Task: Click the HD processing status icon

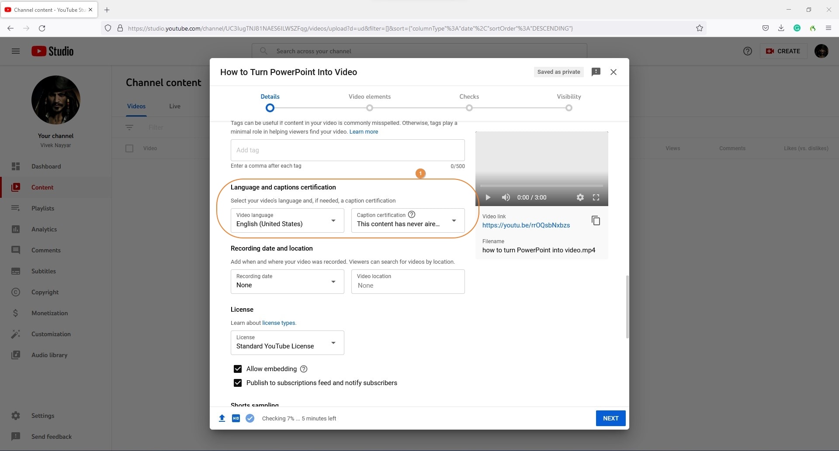Action: (x=236, y=418)
